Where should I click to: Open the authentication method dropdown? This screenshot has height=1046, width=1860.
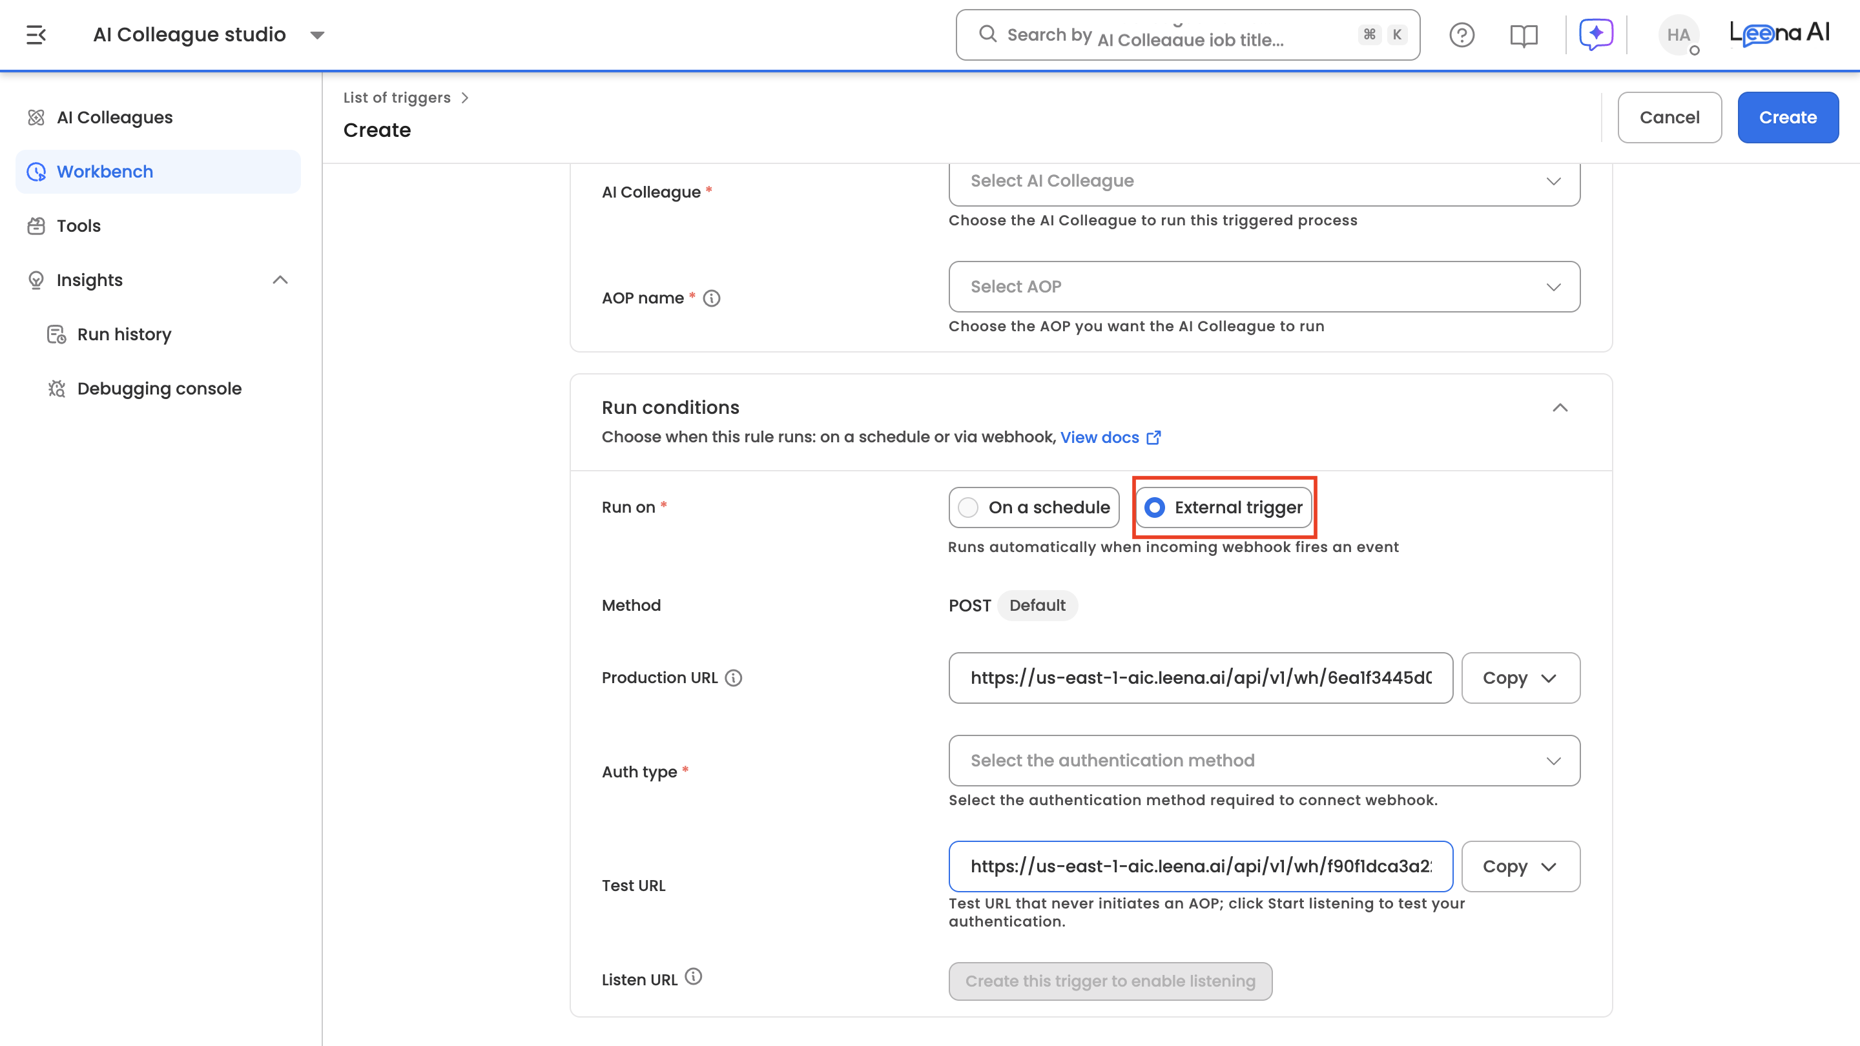click(1265, 761)
